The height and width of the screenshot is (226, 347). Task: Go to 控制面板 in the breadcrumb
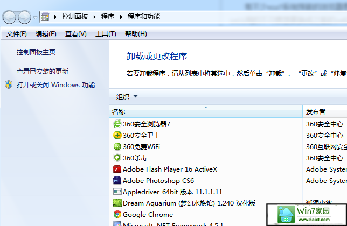click(x=75, y=17)
